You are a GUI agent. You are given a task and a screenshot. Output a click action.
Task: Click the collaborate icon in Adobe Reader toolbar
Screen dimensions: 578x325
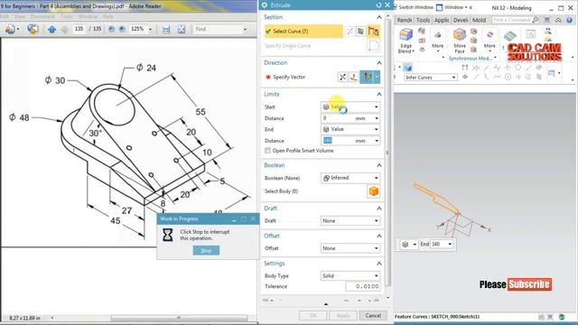point(33,29)
